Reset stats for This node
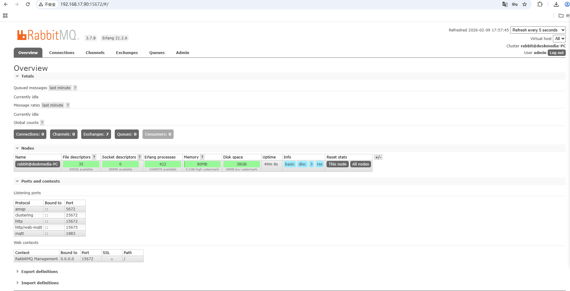The width and height of the screenshot is (570, 291). click(337, 164)
